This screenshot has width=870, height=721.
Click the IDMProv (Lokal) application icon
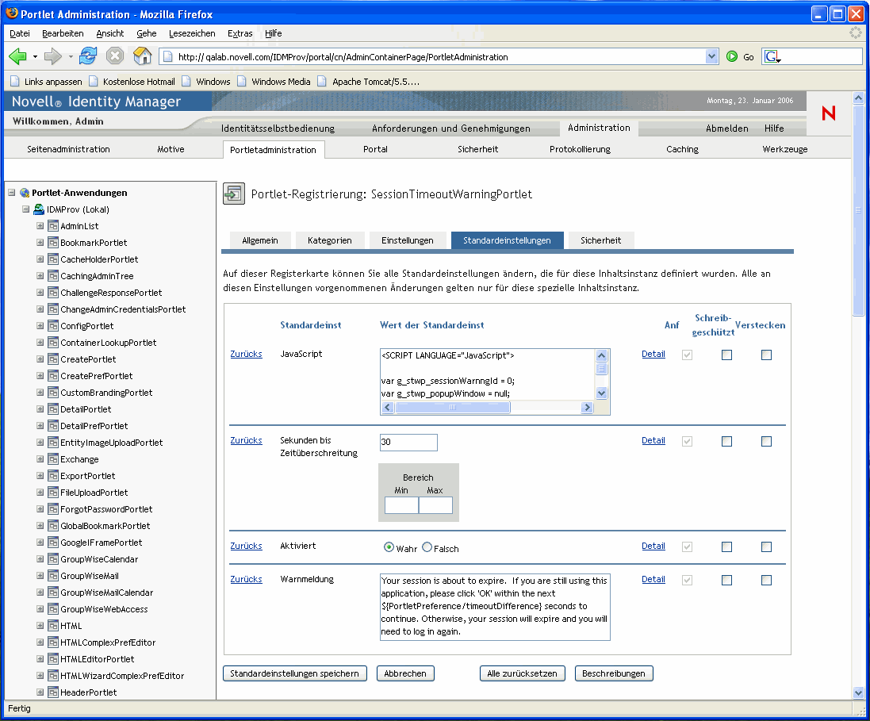39,209
